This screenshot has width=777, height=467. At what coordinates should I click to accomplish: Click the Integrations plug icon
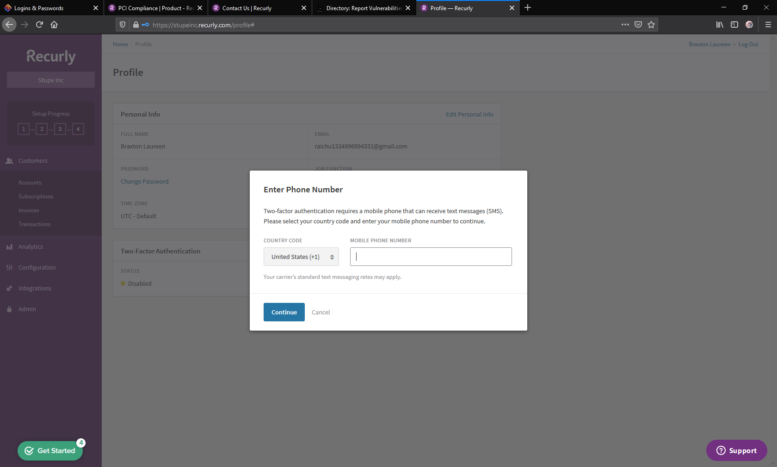[x=9, y=289]
